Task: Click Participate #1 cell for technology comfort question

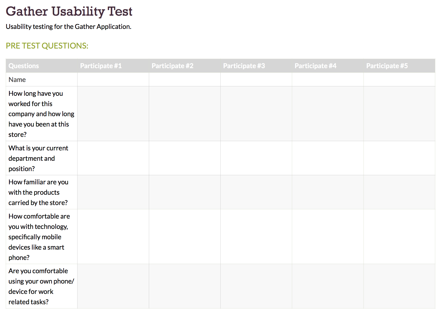Action: pos(113,237)
